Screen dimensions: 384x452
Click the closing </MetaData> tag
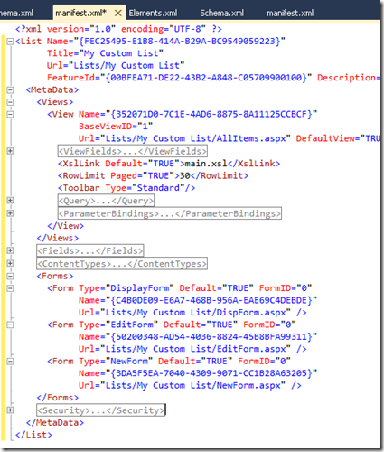pos(55,423)
